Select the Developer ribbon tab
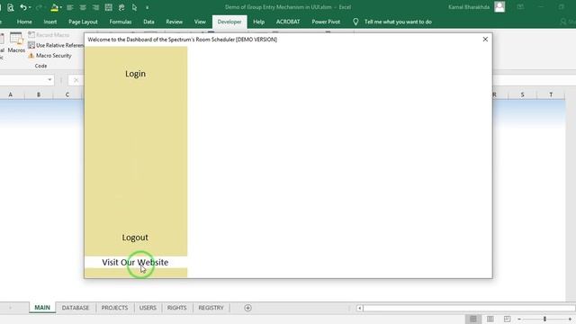The image size is (576, 324). tap(229, 22)
